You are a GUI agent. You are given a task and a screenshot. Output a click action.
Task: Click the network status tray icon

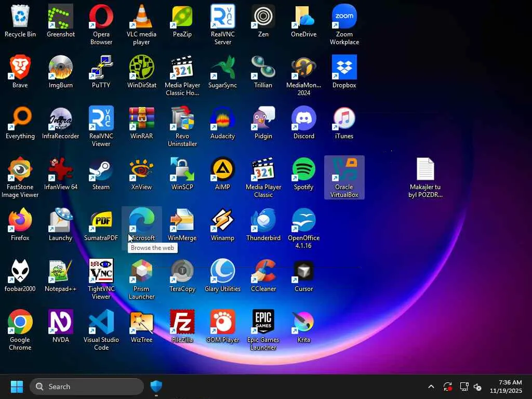pos(464,387)
